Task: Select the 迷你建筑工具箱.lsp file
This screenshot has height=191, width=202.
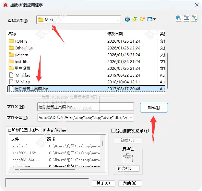Action: click(x=86, y=89)
